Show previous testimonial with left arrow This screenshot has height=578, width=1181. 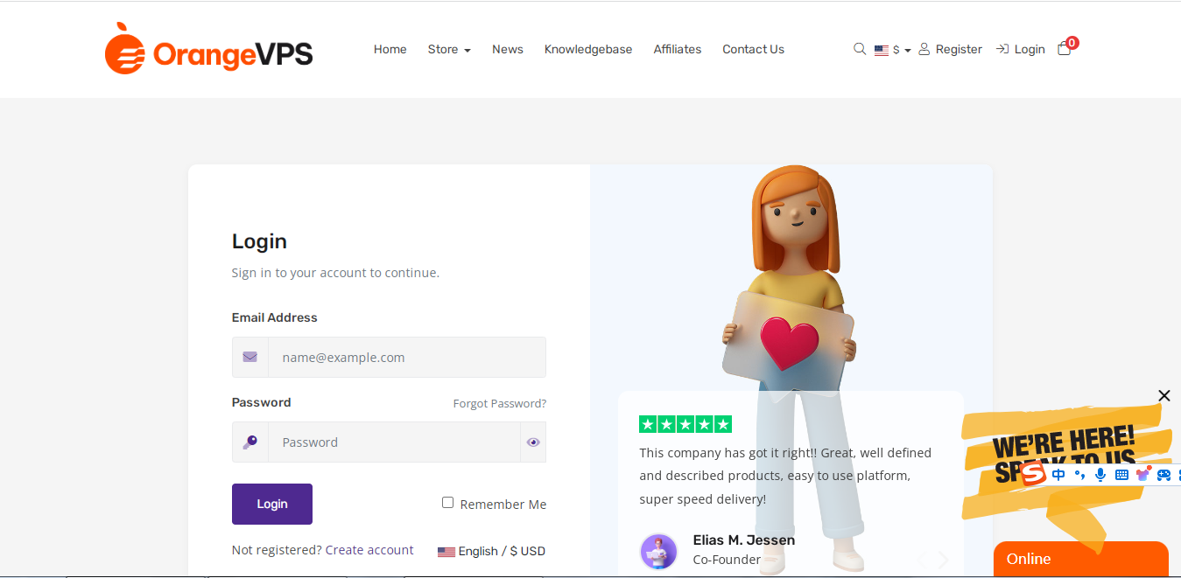(x=920, y=560)
